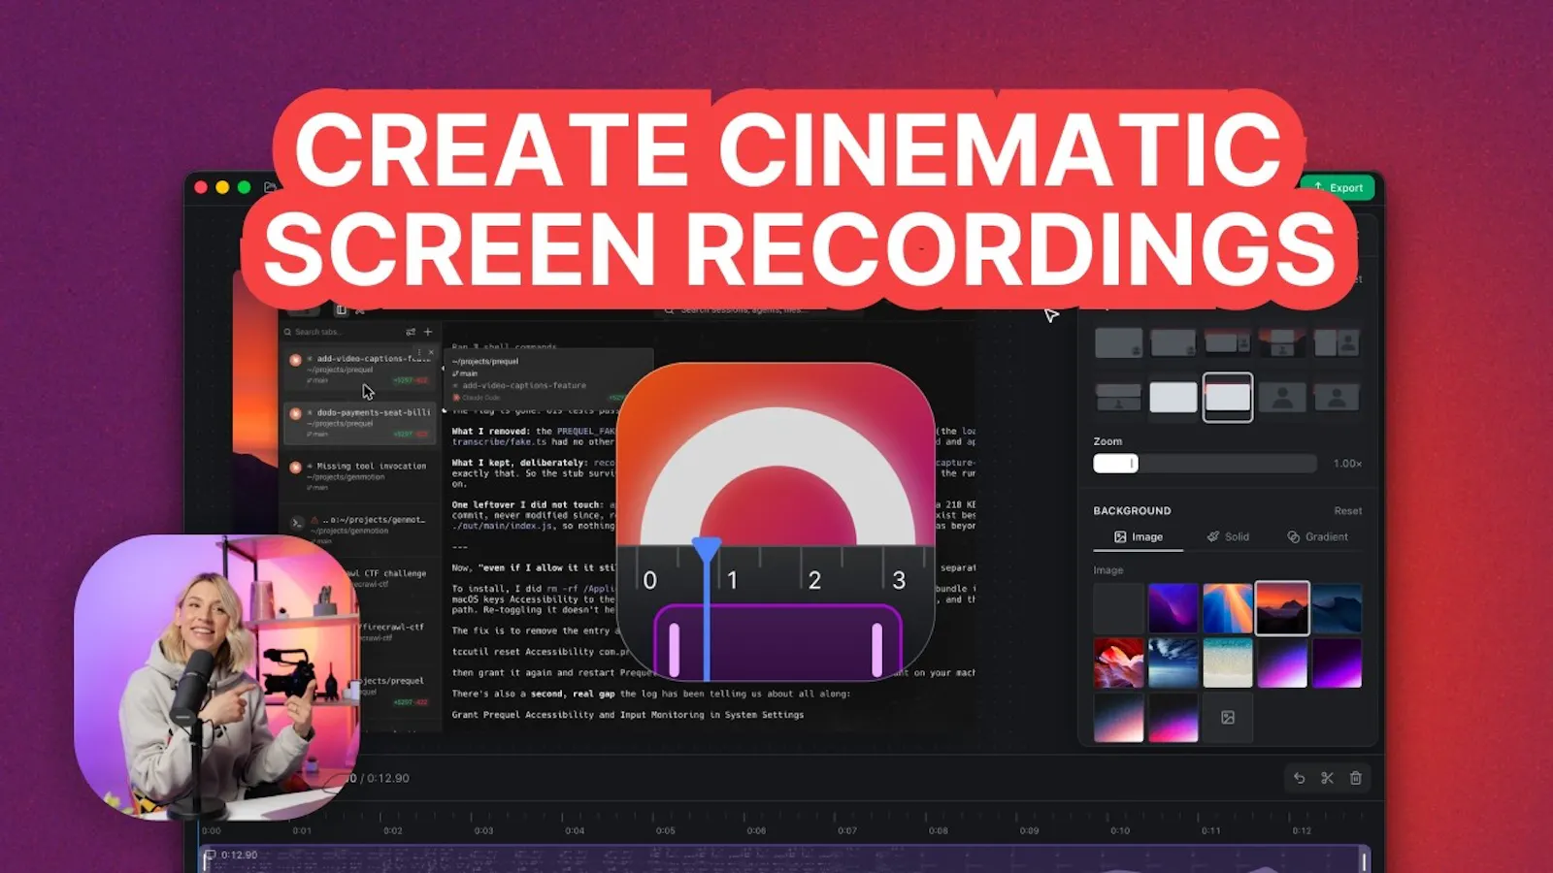Select the purple 0:12.90 video clip
The height and width of the screenshot is (873, 1553).
point(784,859)
